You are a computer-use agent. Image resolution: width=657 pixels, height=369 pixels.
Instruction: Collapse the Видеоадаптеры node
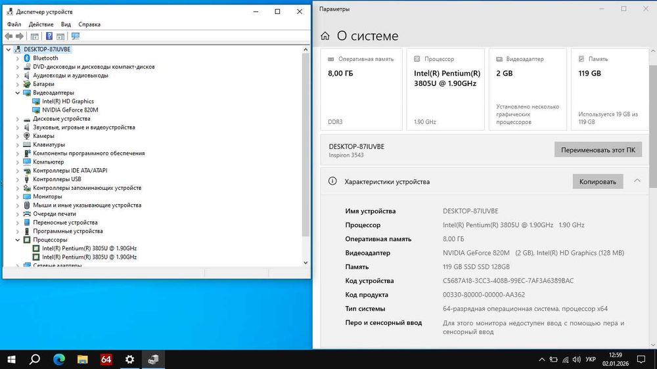(18, 93)
